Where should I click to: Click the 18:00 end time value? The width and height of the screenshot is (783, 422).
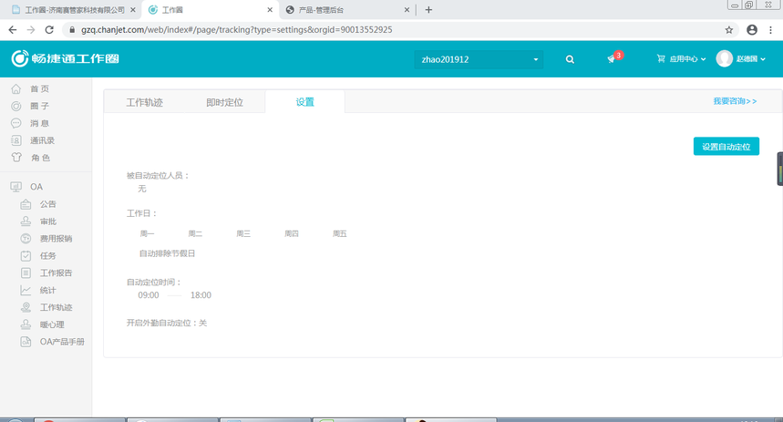click(201, 295)
